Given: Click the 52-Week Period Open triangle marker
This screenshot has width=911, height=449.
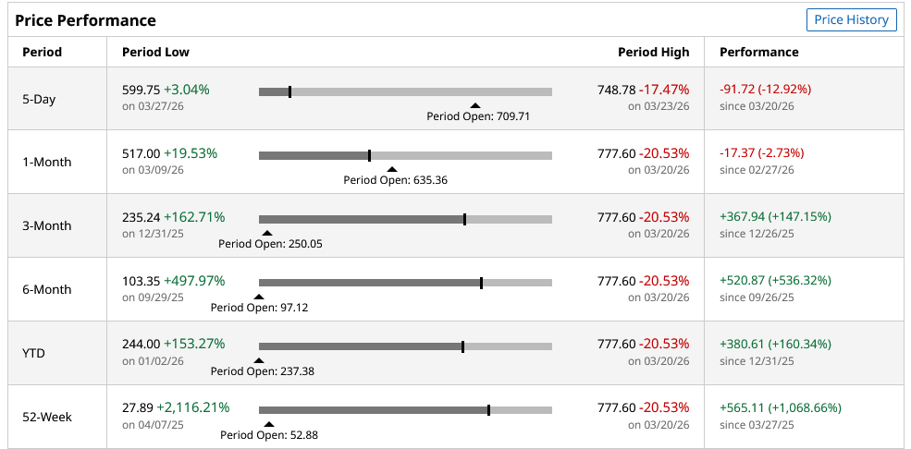Looking at the screenshot, I should [268, 425].
